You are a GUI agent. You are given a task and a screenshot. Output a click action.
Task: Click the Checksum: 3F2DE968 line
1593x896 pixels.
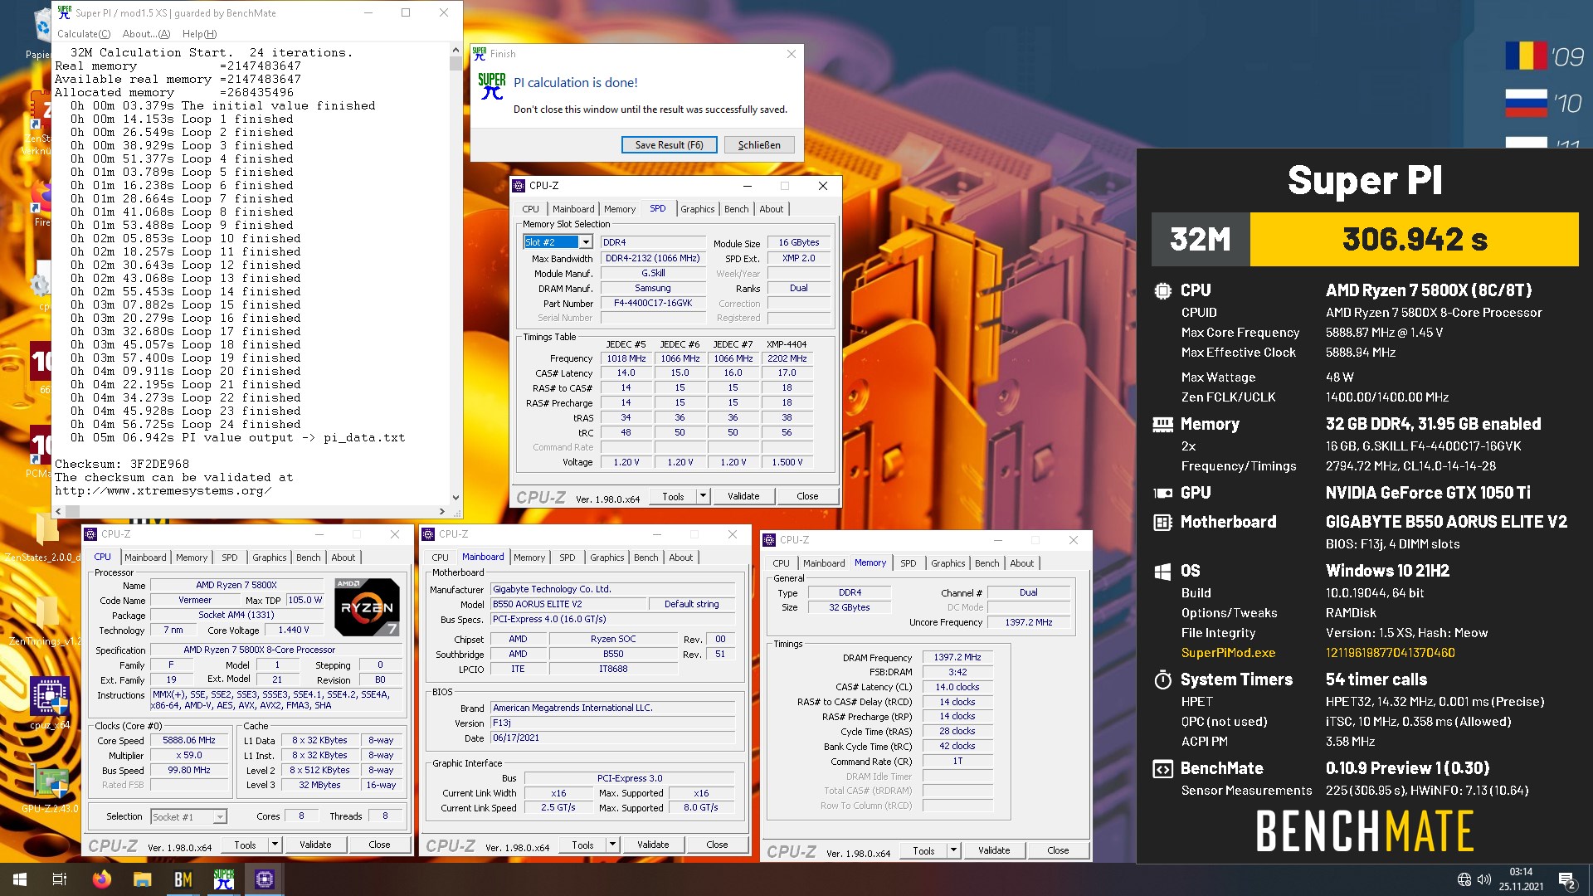click(x=122, y=465)
